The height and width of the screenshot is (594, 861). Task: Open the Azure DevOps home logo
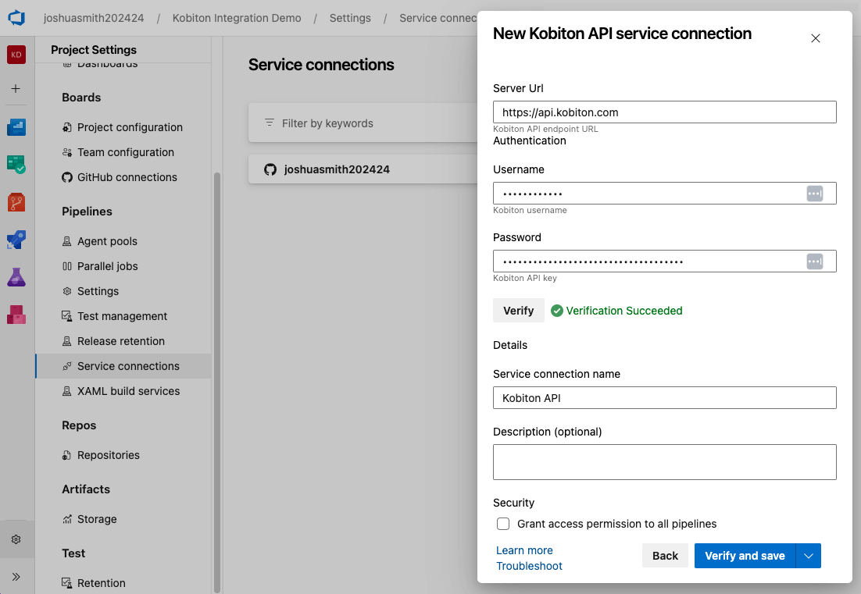coord(16,17)
